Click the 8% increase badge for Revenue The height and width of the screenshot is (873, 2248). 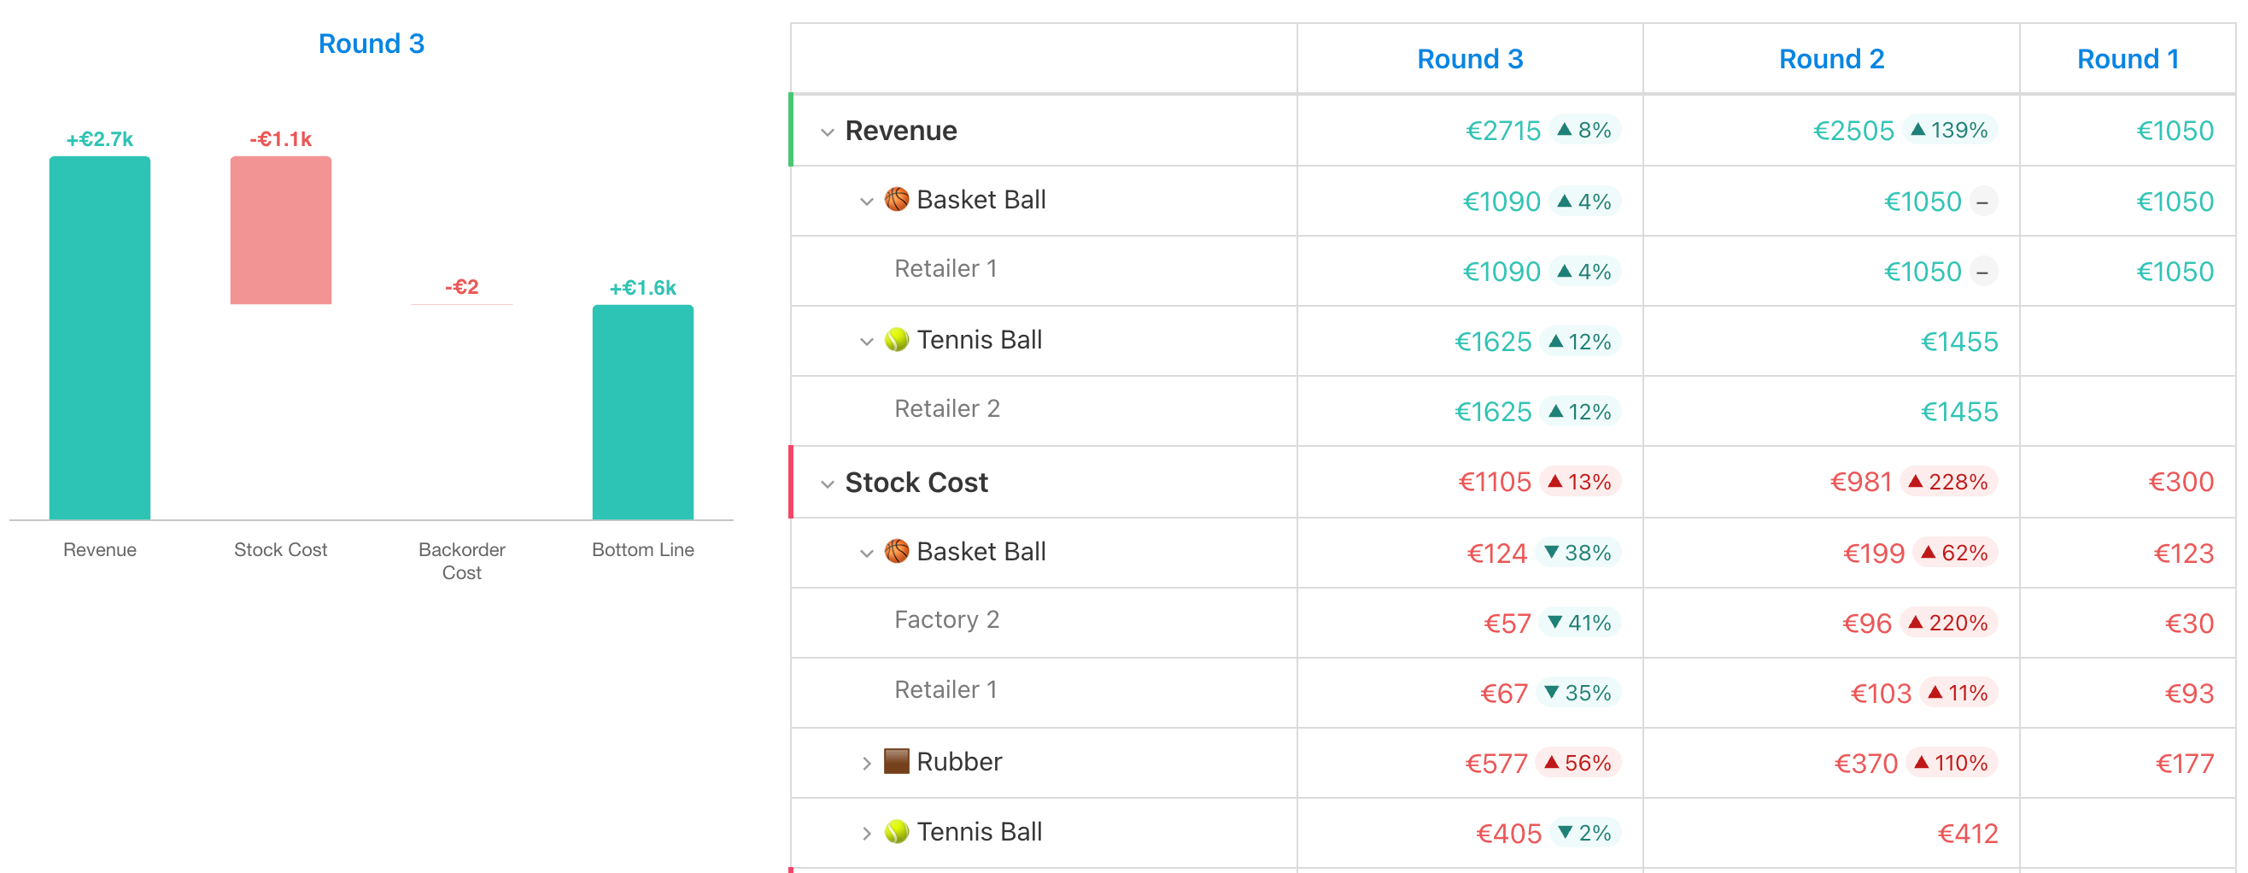1584,130
